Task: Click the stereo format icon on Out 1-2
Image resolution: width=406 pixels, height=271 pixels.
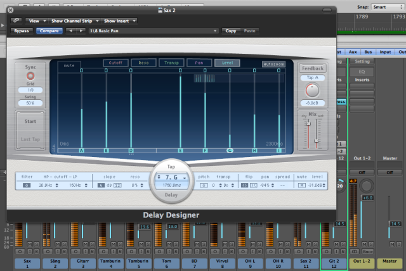Action: tap(355, 251)
